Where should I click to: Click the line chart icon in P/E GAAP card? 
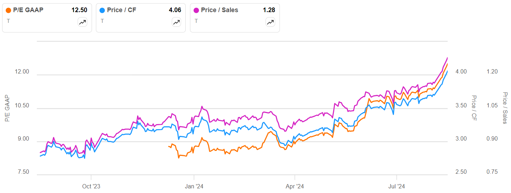[83, 22]
